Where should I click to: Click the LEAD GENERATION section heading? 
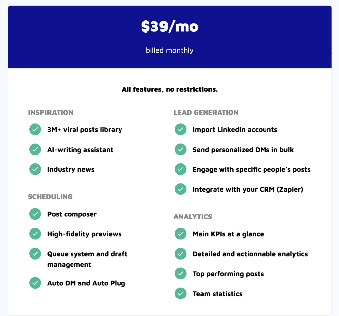(206, 112)
